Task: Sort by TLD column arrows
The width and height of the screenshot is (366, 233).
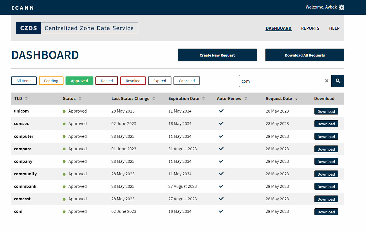Action: 26,99
